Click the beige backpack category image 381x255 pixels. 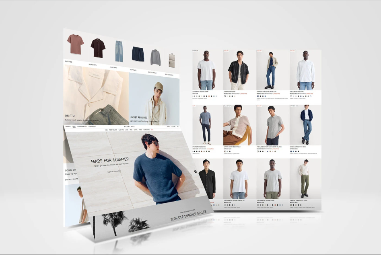click(172, 60)
